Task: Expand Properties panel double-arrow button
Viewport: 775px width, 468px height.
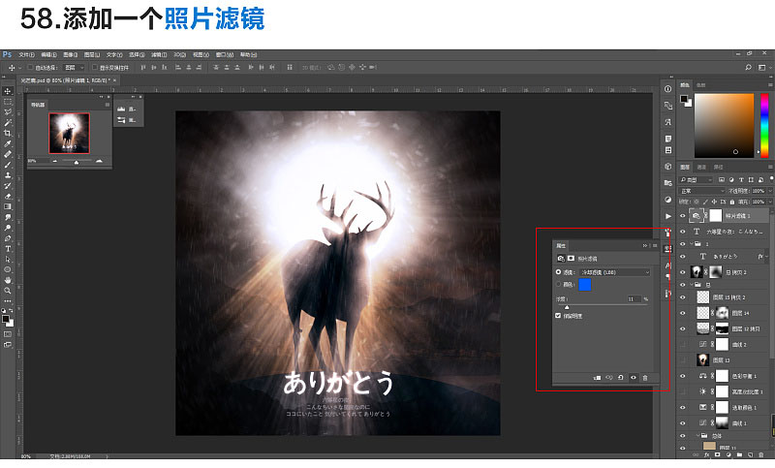Action: tap(644, 245)
